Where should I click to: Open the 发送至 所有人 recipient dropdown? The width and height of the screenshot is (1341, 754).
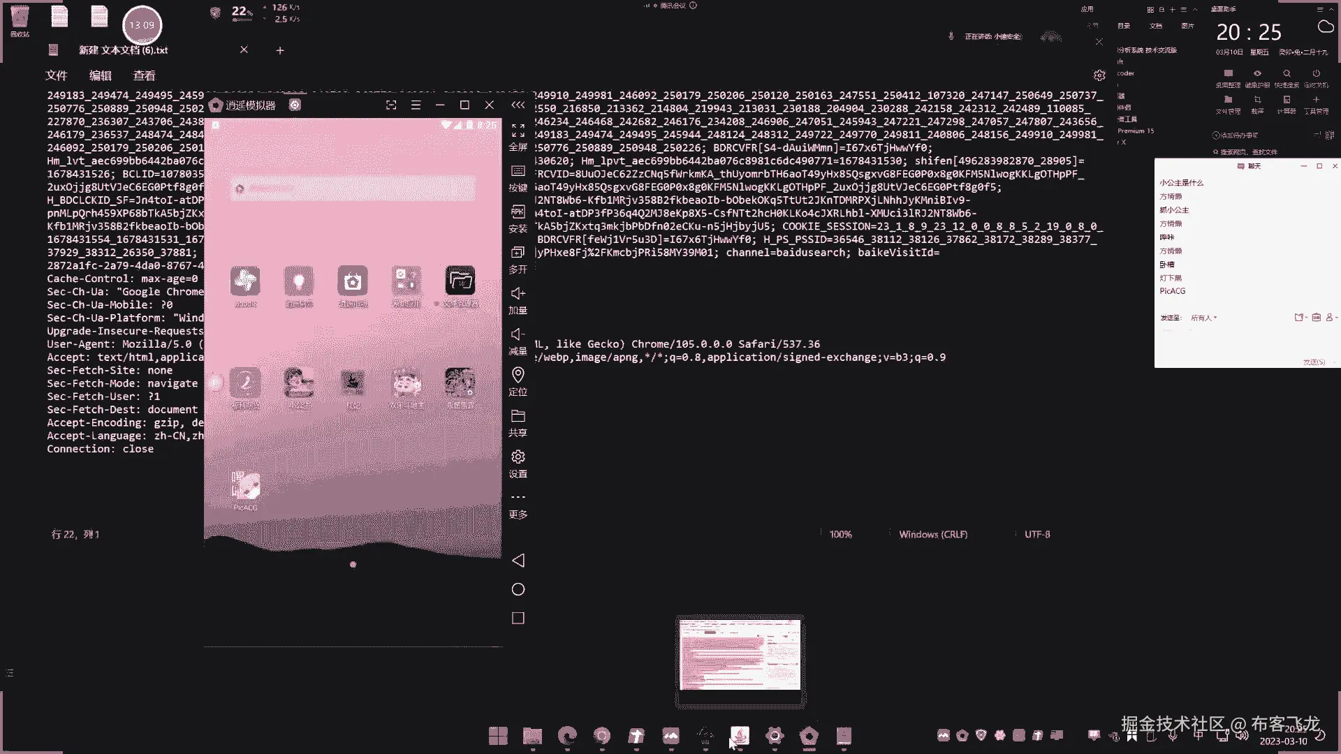[x=1203, y=318]
